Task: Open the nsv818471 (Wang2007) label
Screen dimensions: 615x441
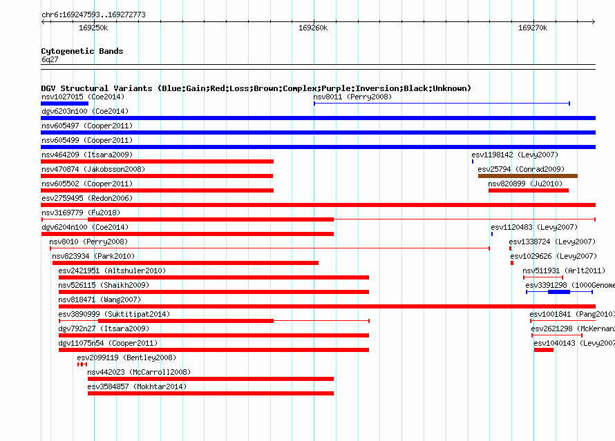Action: [x=100, y=300]
